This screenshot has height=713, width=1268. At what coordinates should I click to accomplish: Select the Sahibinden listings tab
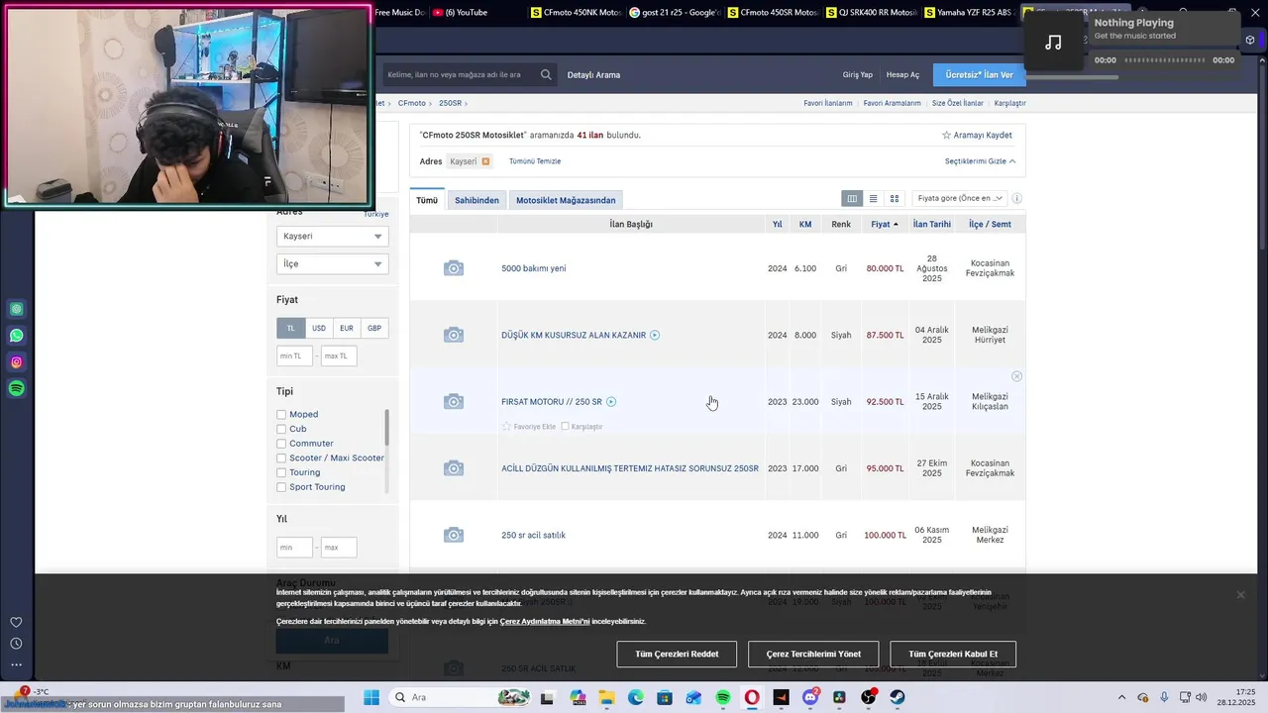pos(476,200)
